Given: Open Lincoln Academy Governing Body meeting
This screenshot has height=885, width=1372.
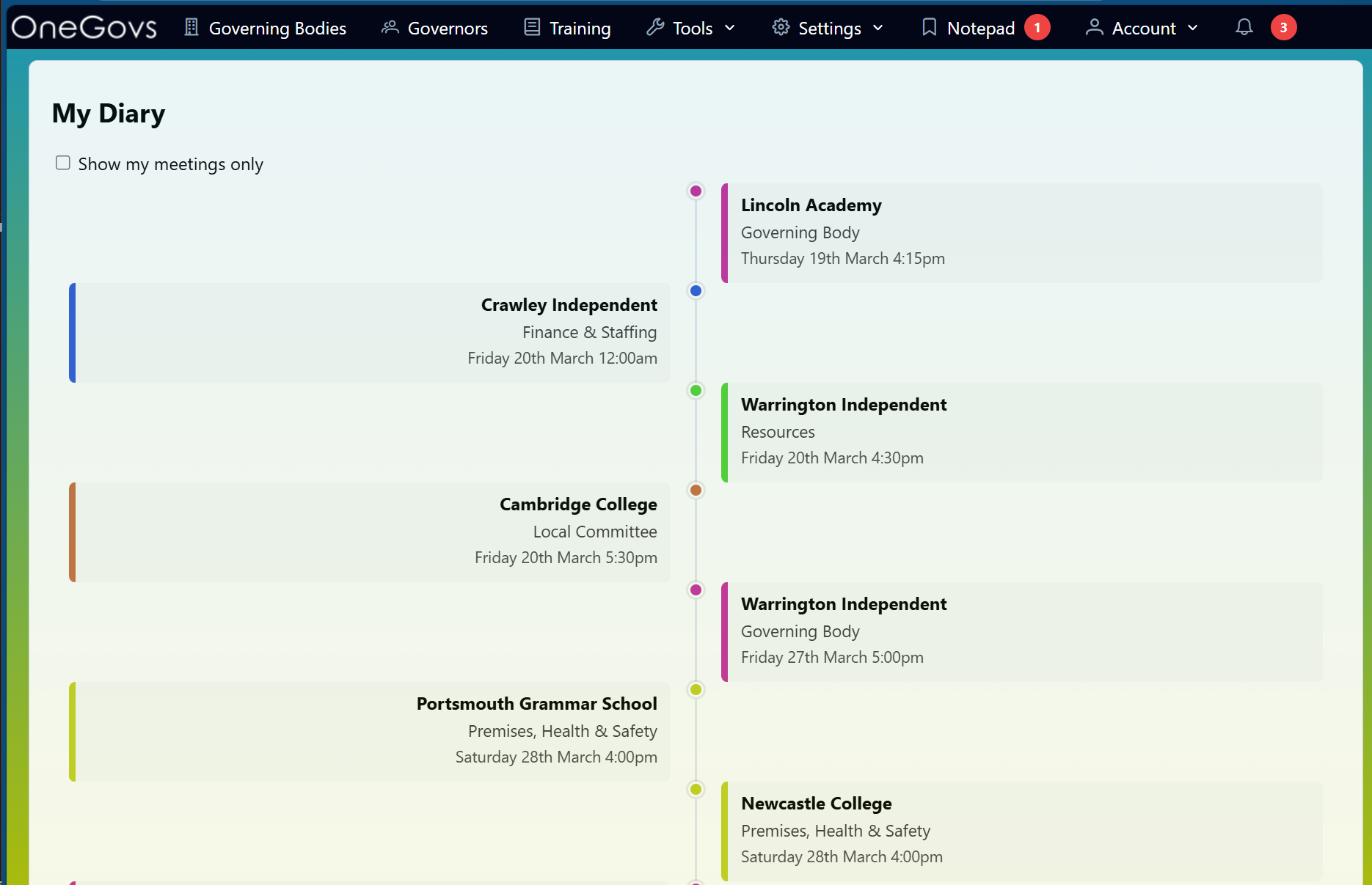Looking at the screenshot, I should [x=1022, y=233].
